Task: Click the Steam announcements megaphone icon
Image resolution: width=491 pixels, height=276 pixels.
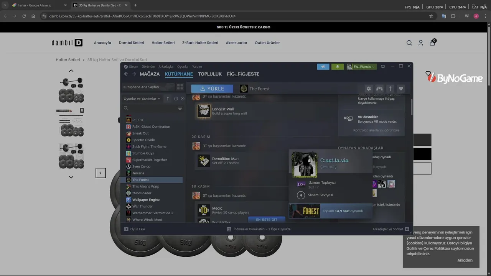Action: [323, 67]
